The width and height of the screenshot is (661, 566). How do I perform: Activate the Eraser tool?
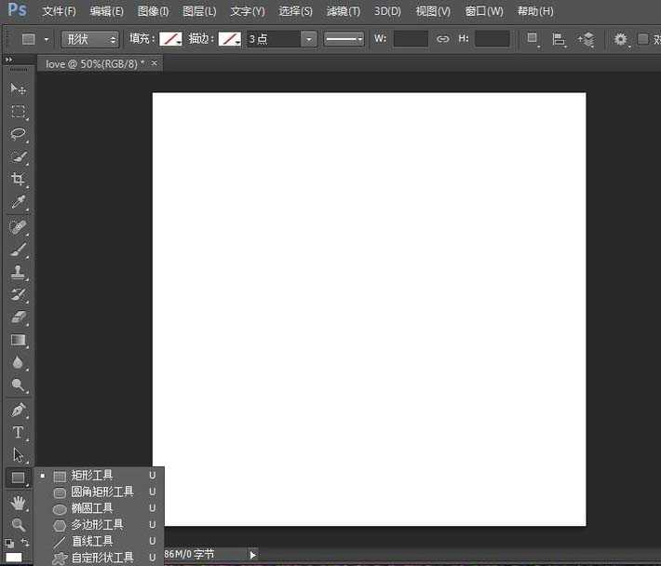point(18,317)
